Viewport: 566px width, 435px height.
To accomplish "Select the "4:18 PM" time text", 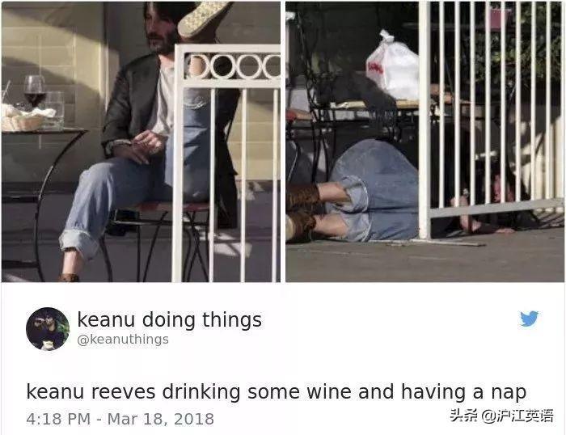I will [58, 419].
